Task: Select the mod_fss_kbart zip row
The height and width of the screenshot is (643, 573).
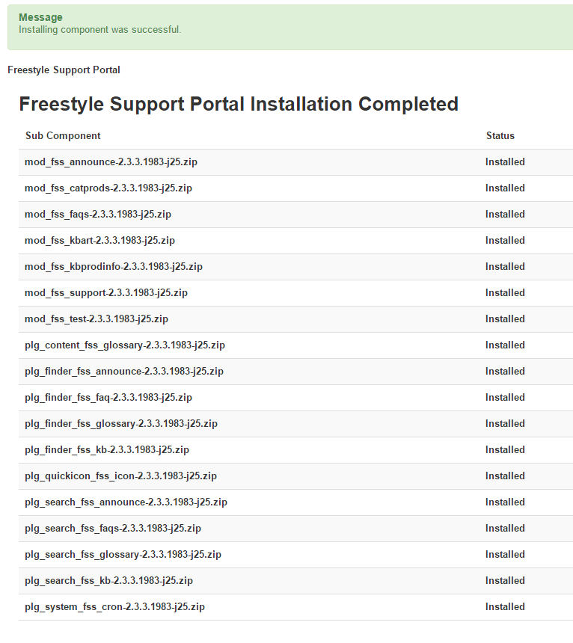Action: tap(99, 241)
